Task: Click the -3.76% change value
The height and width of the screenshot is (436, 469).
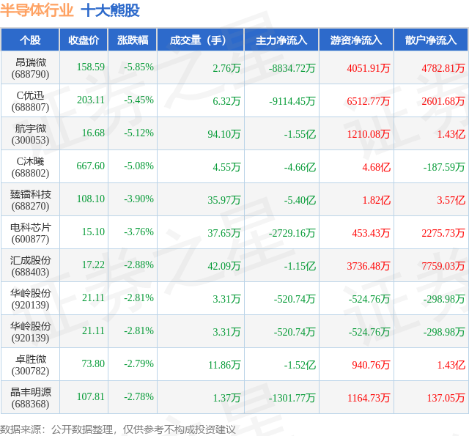Action: (x=139, y=232)
